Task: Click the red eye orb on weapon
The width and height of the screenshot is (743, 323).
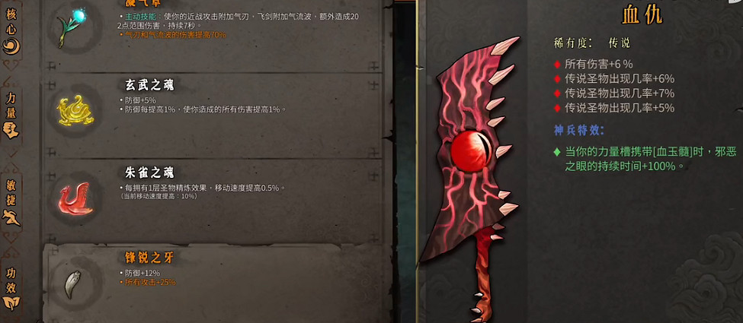Action: pos(470,151)
